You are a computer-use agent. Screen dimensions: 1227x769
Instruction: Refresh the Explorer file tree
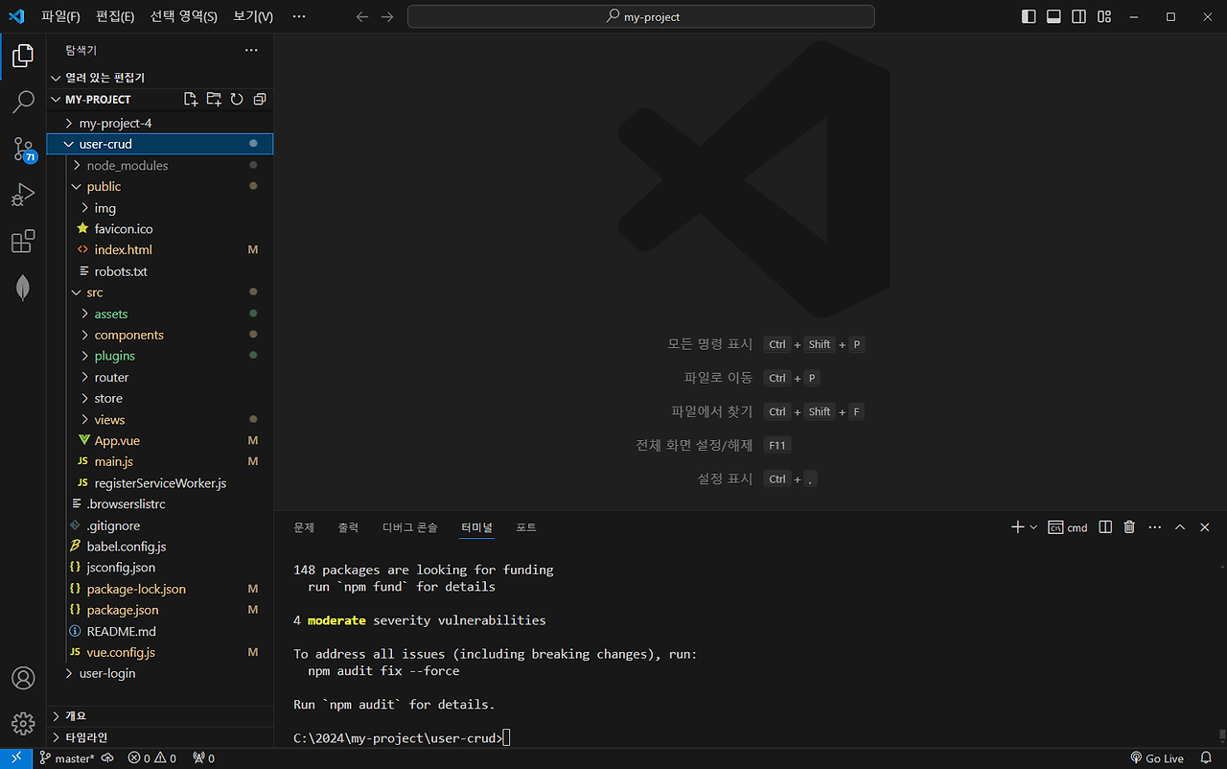point(237,99)
